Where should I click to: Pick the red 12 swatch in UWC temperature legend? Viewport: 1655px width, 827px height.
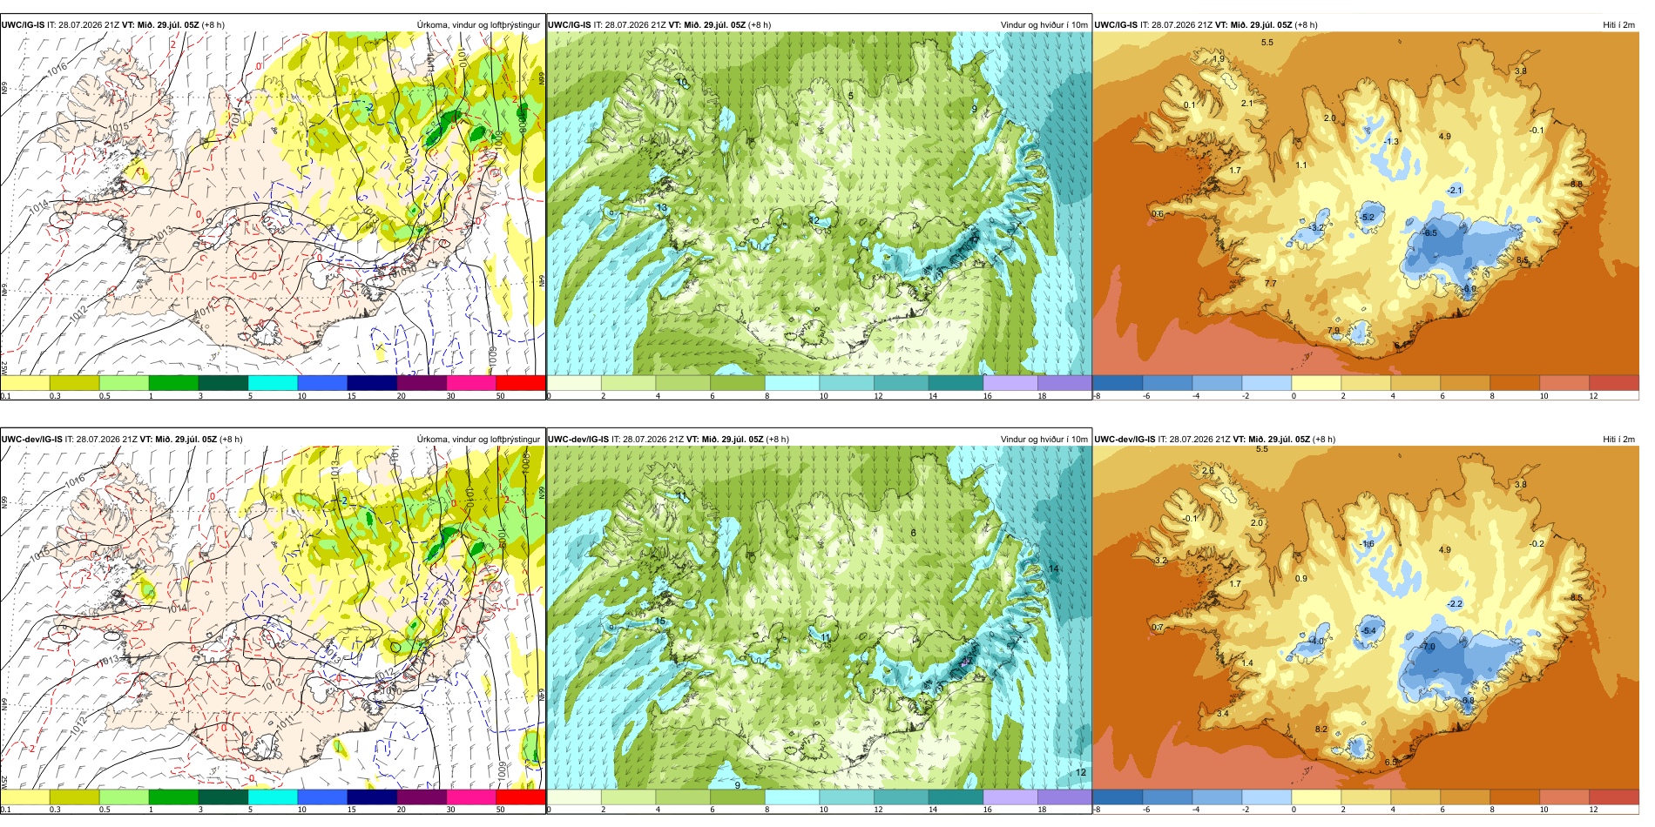[1614, 383]
